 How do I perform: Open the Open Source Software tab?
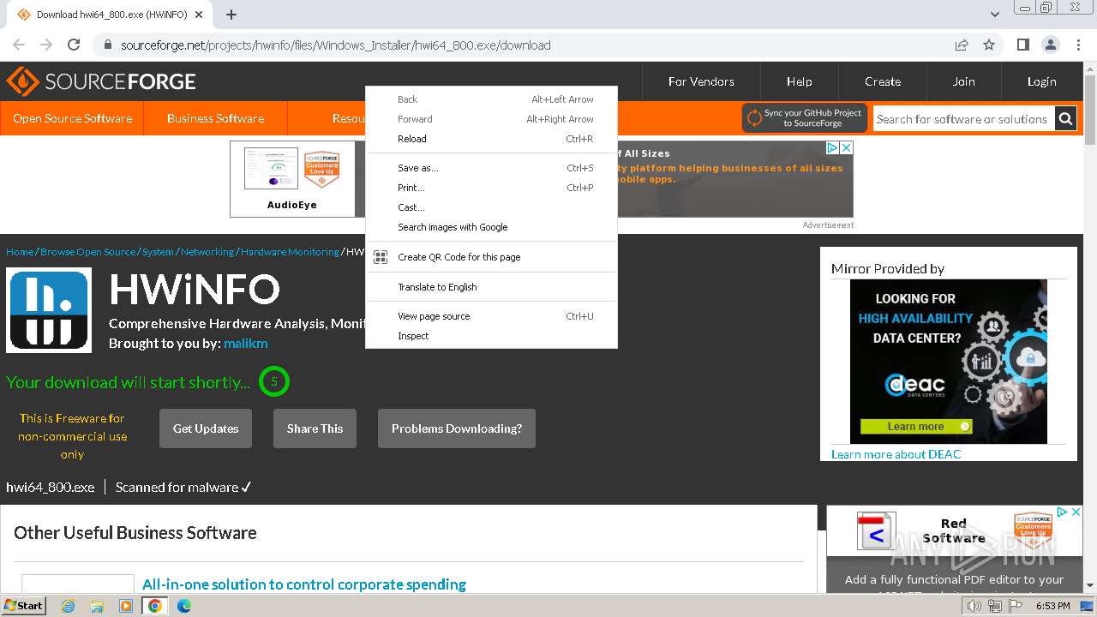[x=72, y=118]
